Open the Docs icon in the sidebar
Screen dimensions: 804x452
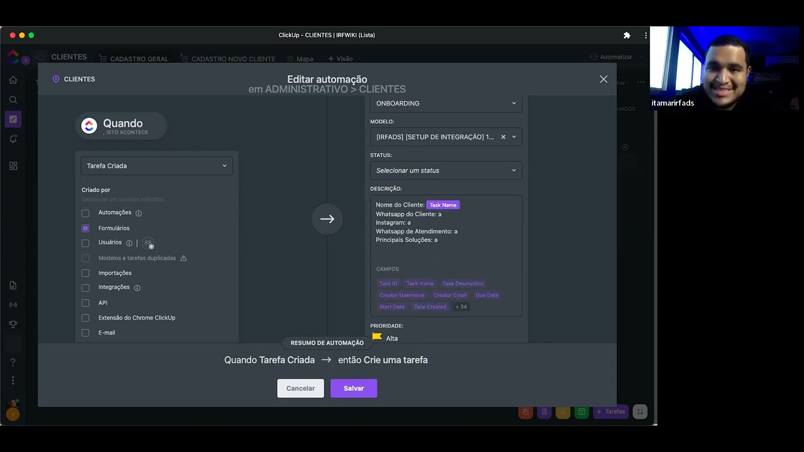[13, 285]
